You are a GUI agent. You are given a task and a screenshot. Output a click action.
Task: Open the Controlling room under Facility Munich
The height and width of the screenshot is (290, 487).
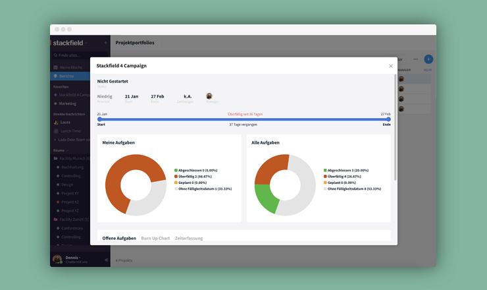(71, 176)
